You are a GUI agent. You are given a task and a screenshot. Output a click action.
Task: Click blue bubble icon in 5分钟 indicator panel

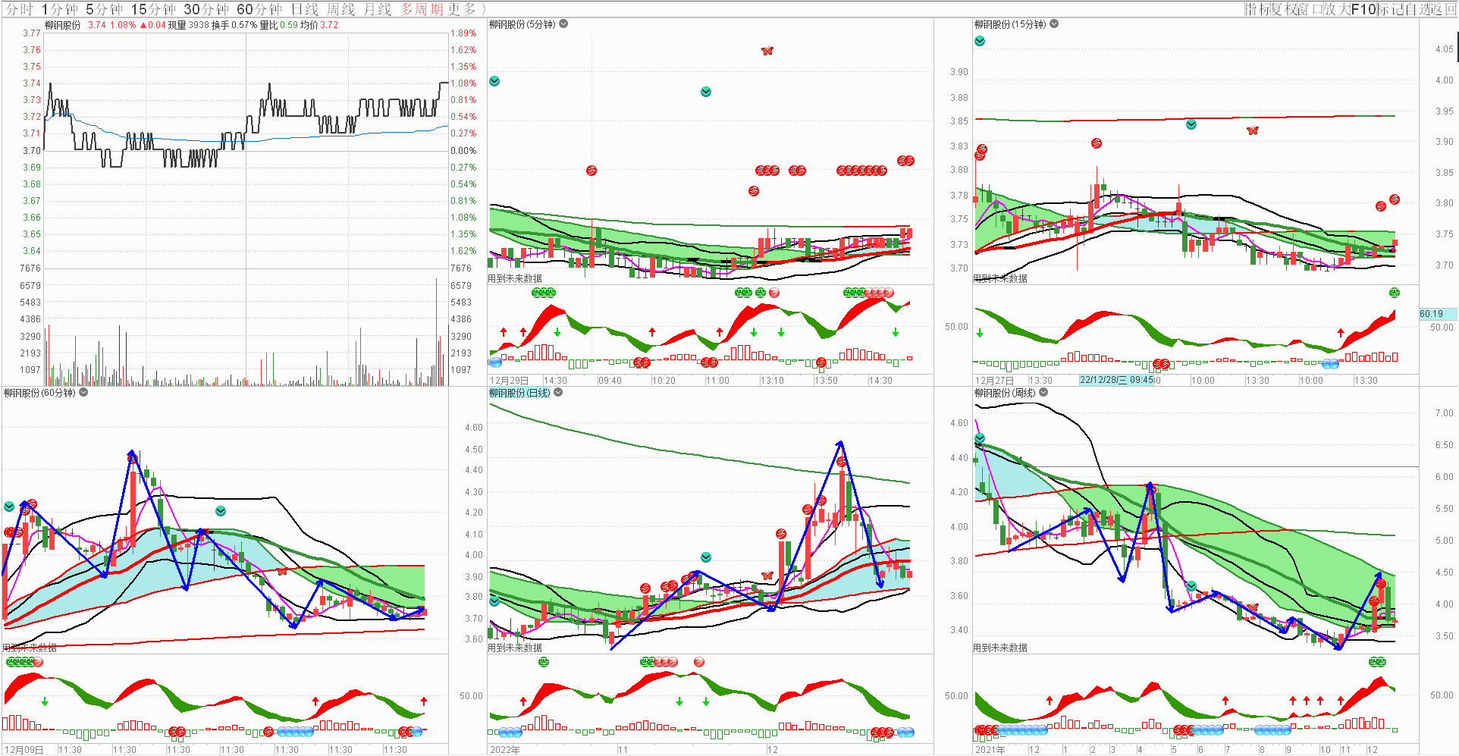coord(496,362)
